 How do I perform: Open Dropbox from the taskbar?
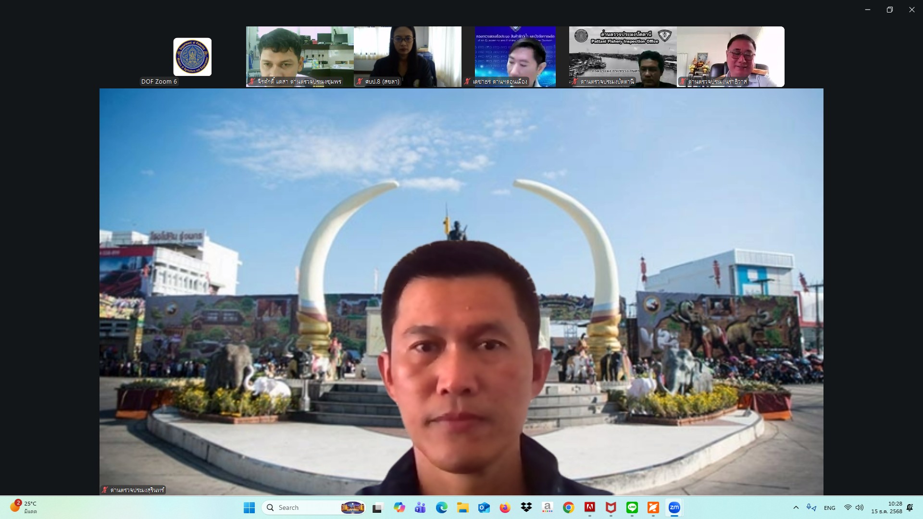pos(526,507)
